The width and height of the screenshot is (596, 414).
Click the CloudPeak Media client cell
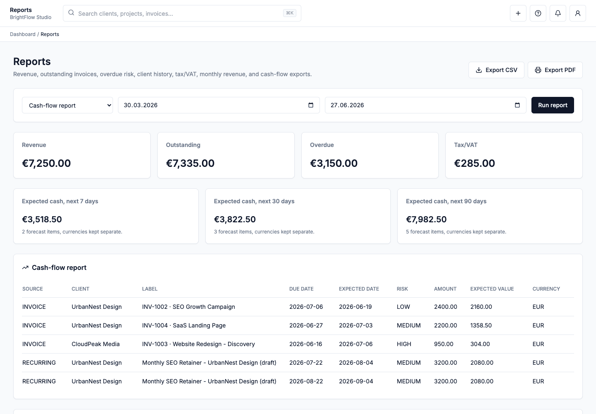click(x=96, y=344)
